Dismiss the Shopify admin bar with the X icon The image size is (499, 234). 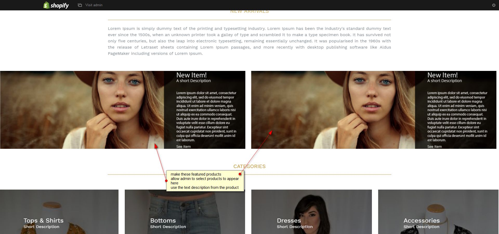click(x=494, y=5)
